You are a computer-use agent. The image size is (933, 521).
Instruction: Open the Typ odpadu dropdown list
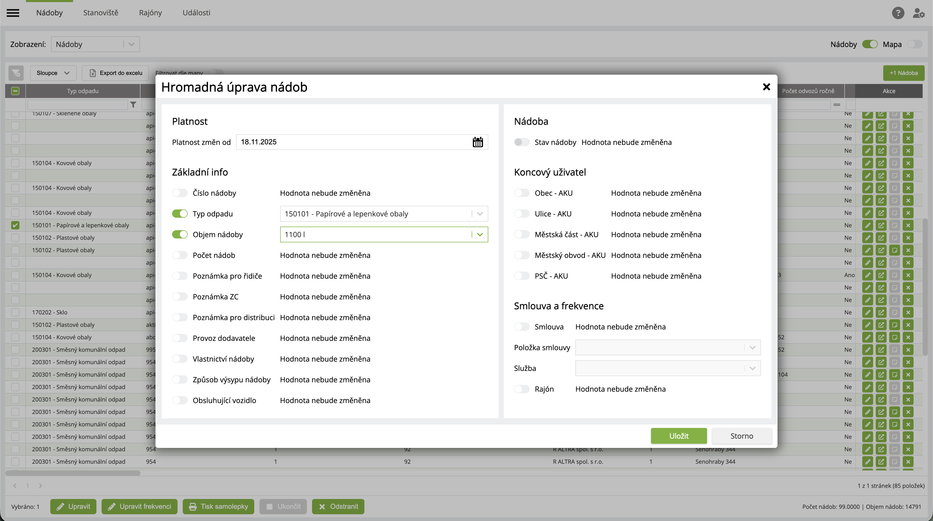click(x=479, y=214)
